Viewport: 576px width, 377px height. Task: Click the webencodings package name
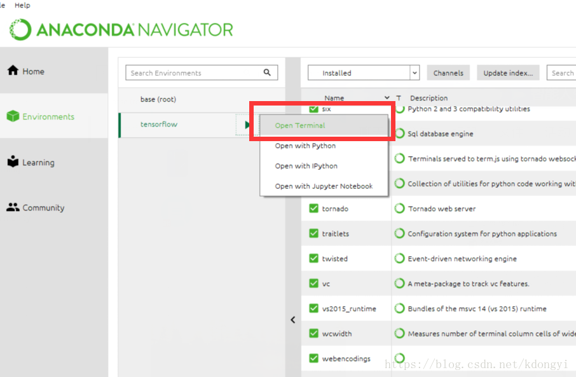[x=346, y=359]
